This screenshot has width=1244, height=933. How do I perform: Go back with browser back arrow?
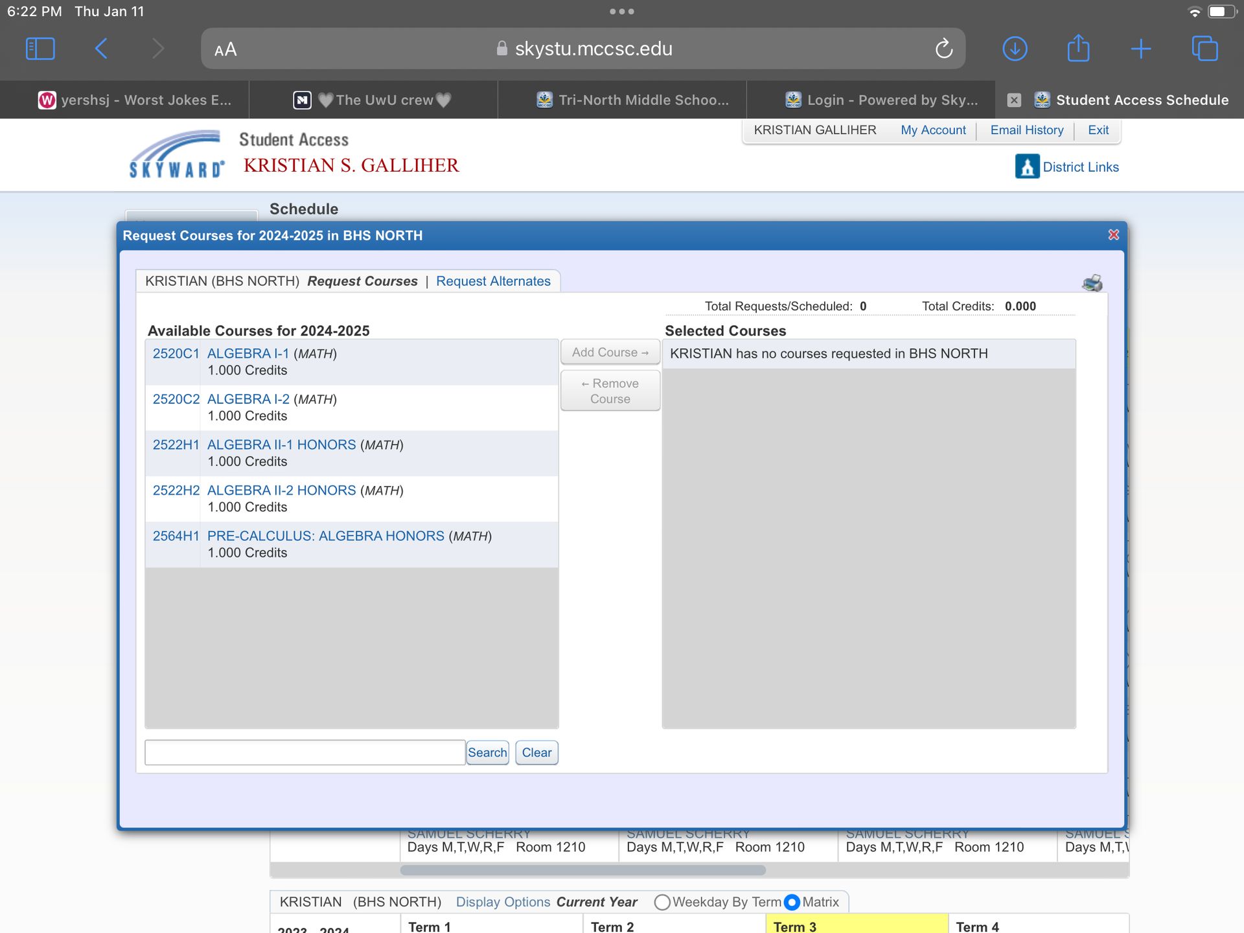tap(101, 49)
